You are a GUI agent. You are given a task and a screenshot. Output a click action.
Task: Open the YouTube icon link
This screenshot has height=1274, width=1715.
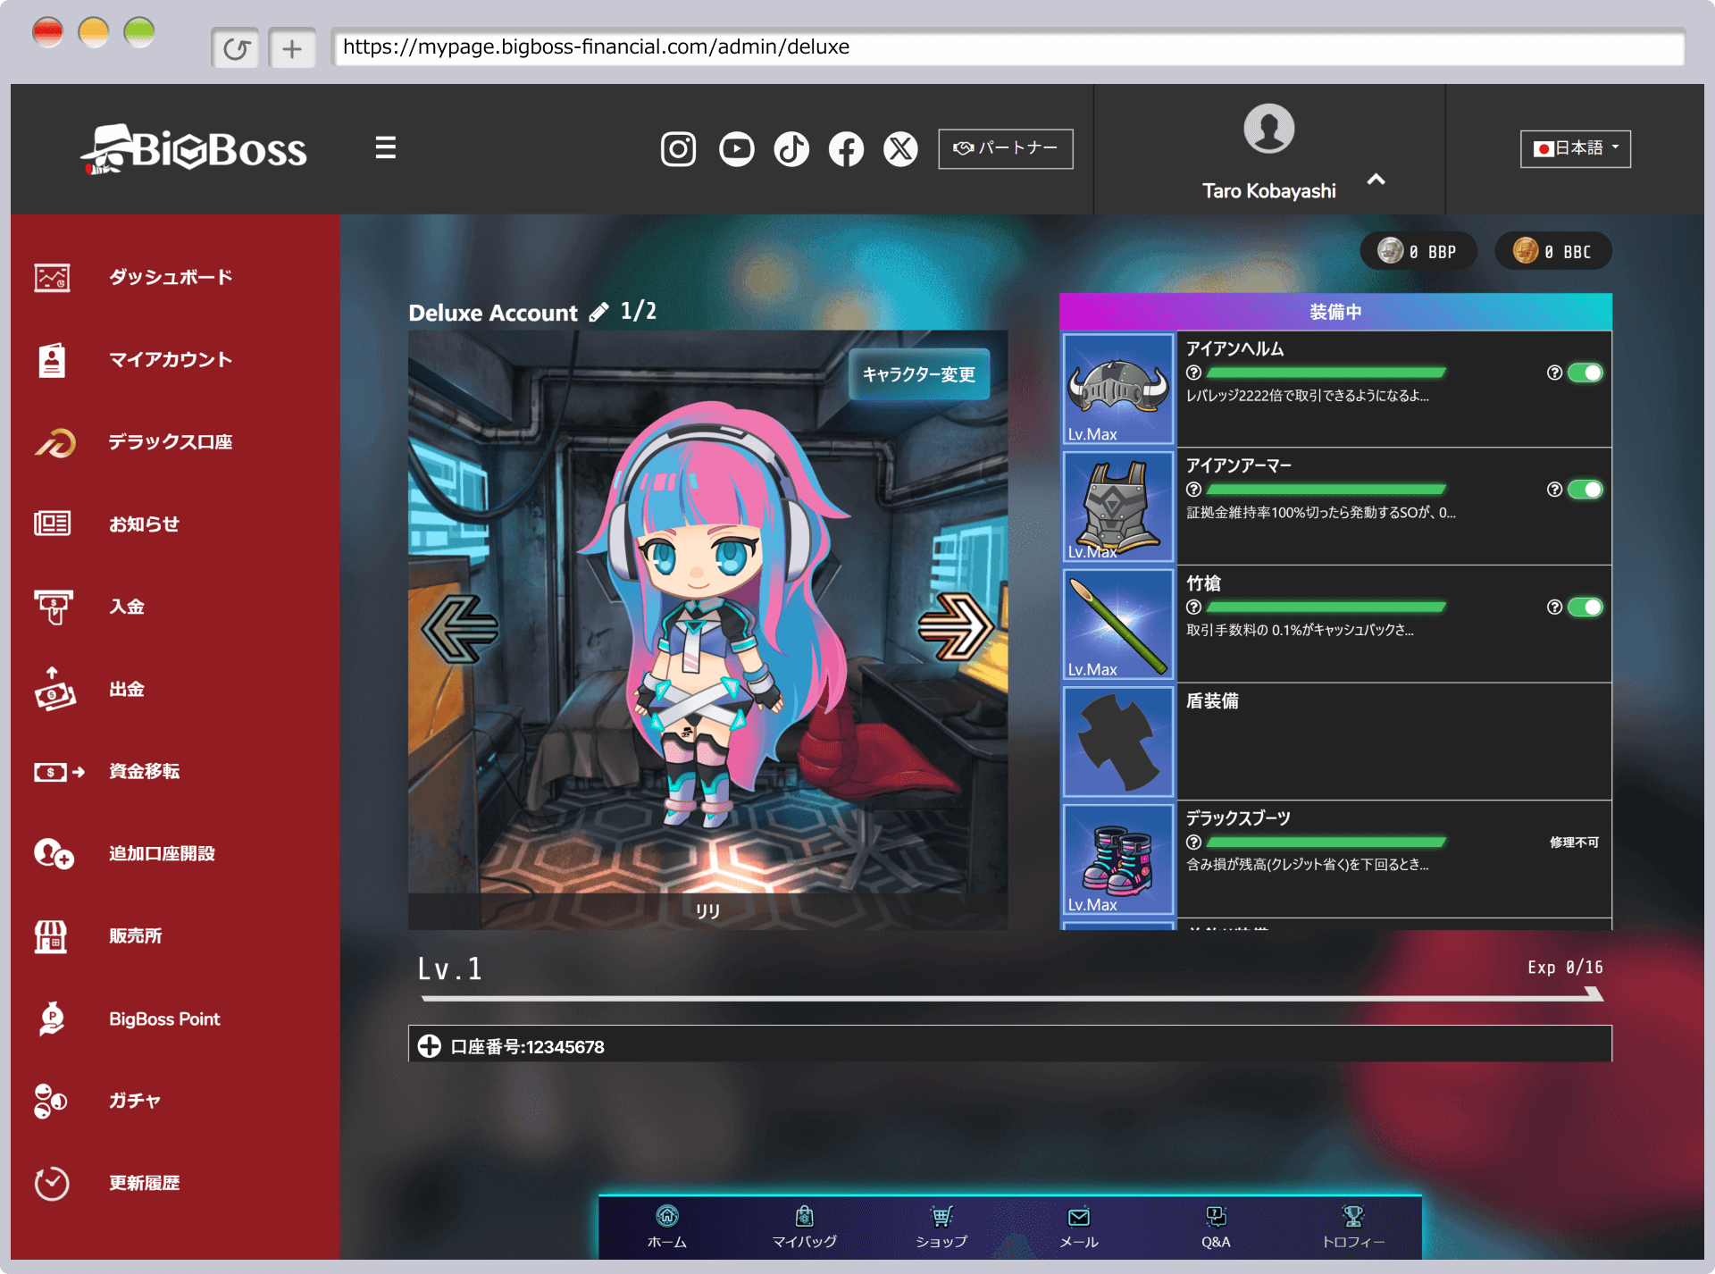[x=736, y=149]
